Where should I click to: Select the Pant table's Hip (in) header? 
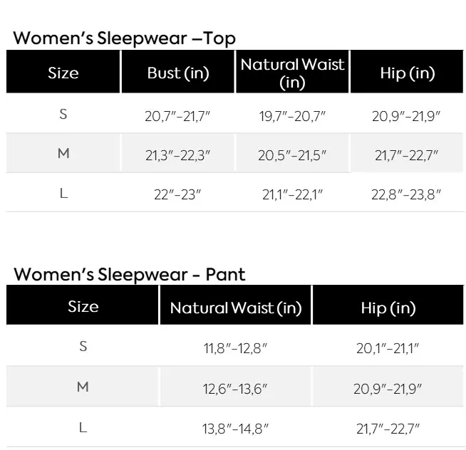click(x=388, y=308)
